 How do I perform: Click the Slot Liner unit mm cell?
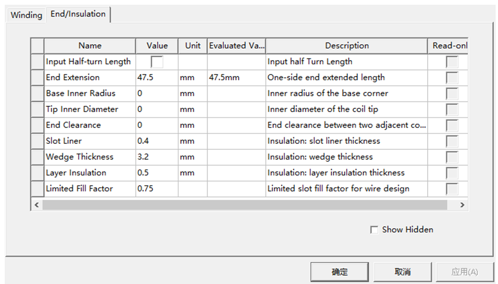tap(193, 141)
